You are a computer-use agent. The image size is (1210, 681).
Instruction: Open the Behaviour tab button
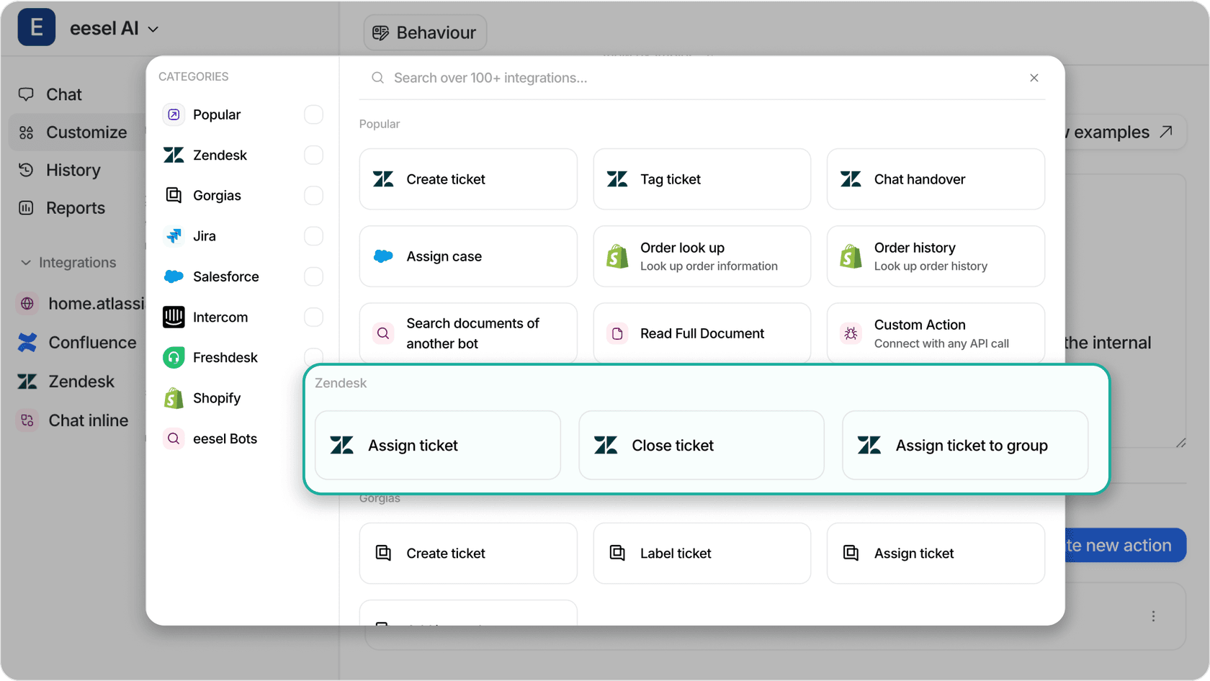click(x=425, y=32)
